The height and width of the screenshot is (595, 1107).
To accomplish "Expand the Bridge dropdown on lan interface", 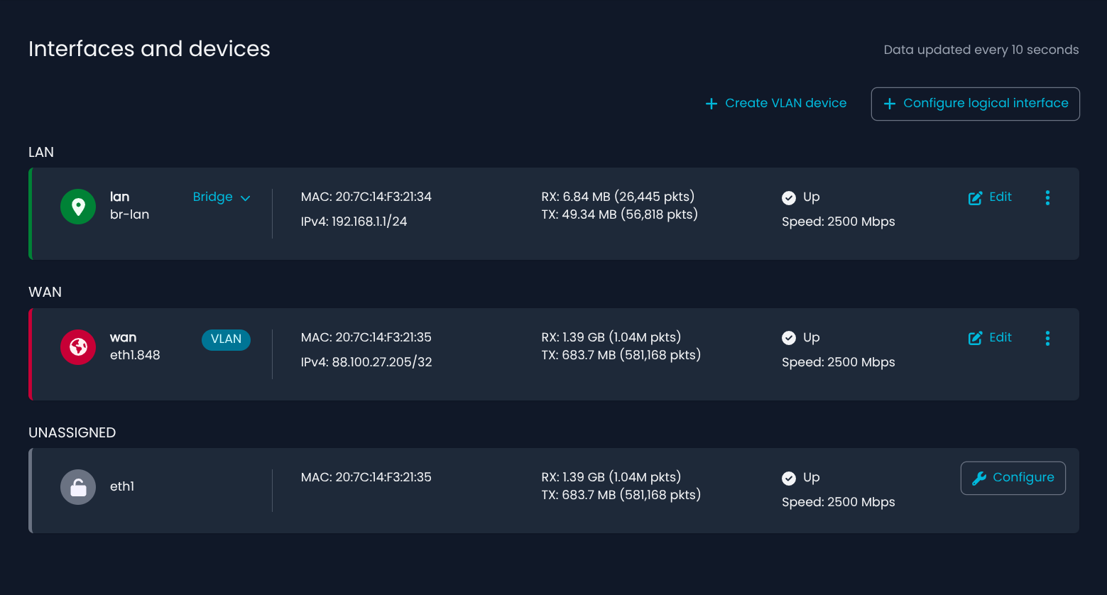I will click(213, 197).
